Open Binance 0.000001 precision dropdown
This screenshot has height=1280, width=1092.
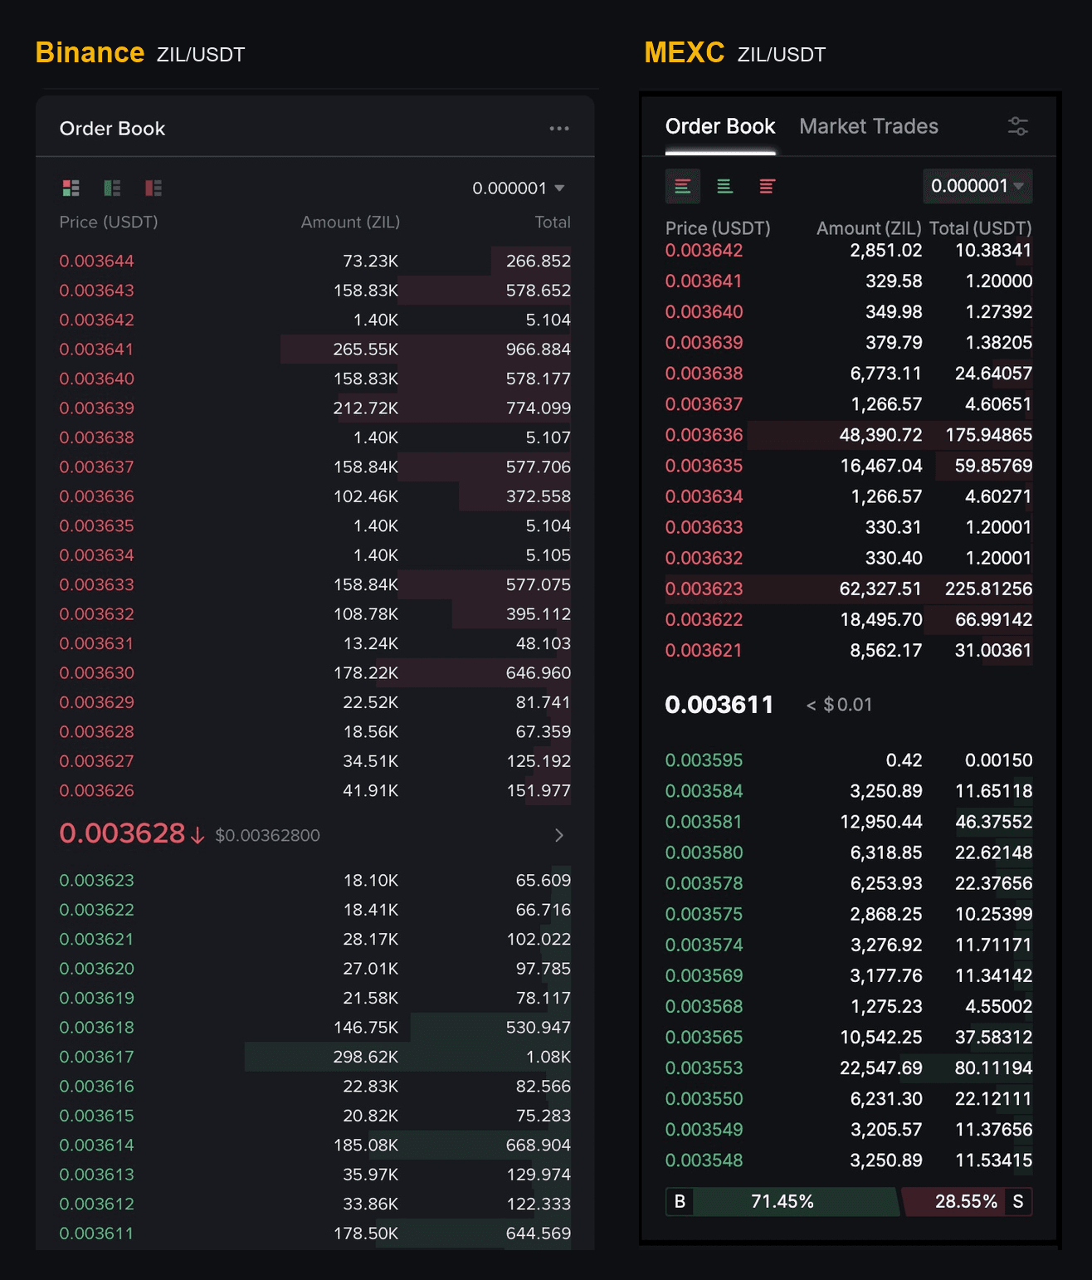click(519, 188)
